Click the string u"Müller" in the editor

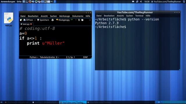pyautogui.click(x=53, y=43)
